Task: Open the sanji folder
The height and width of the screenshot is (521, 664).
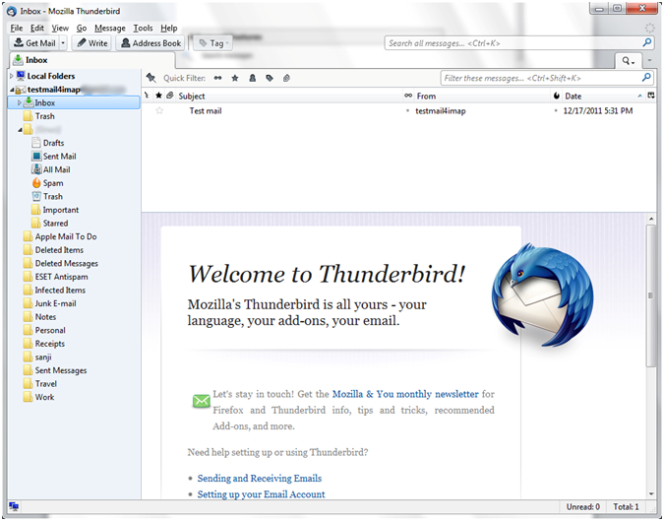Action: tap(43, 357)
